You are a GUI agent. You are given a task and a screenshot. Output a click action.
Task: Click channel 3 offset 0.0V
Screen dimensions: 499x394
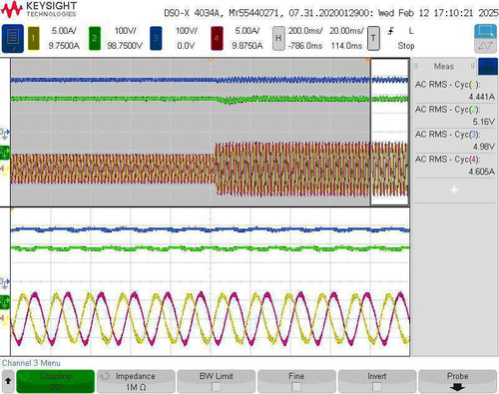click(186, 46)
